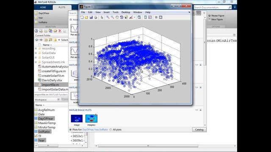Expand the SolarGUI folder tree node
The height and width of the screenshot is (152, 271).
click(36, 57)
